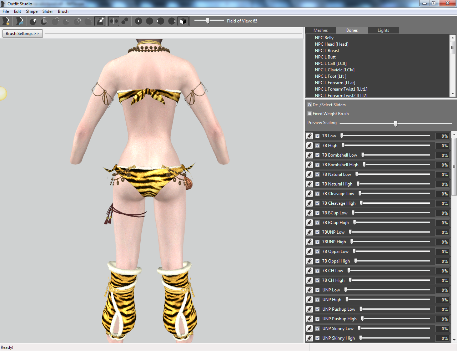Switch to the Lights tab
Viewport: 457px width, 351px height.
tap(383, 30)
